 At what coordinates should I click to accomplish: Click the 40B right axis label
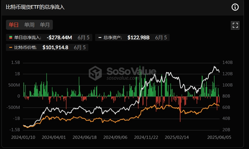[x=226, y=119]
